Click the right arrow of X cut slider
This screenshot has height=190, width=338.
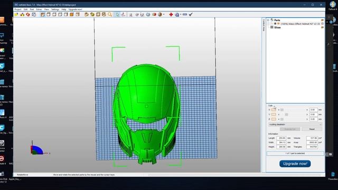307,110
